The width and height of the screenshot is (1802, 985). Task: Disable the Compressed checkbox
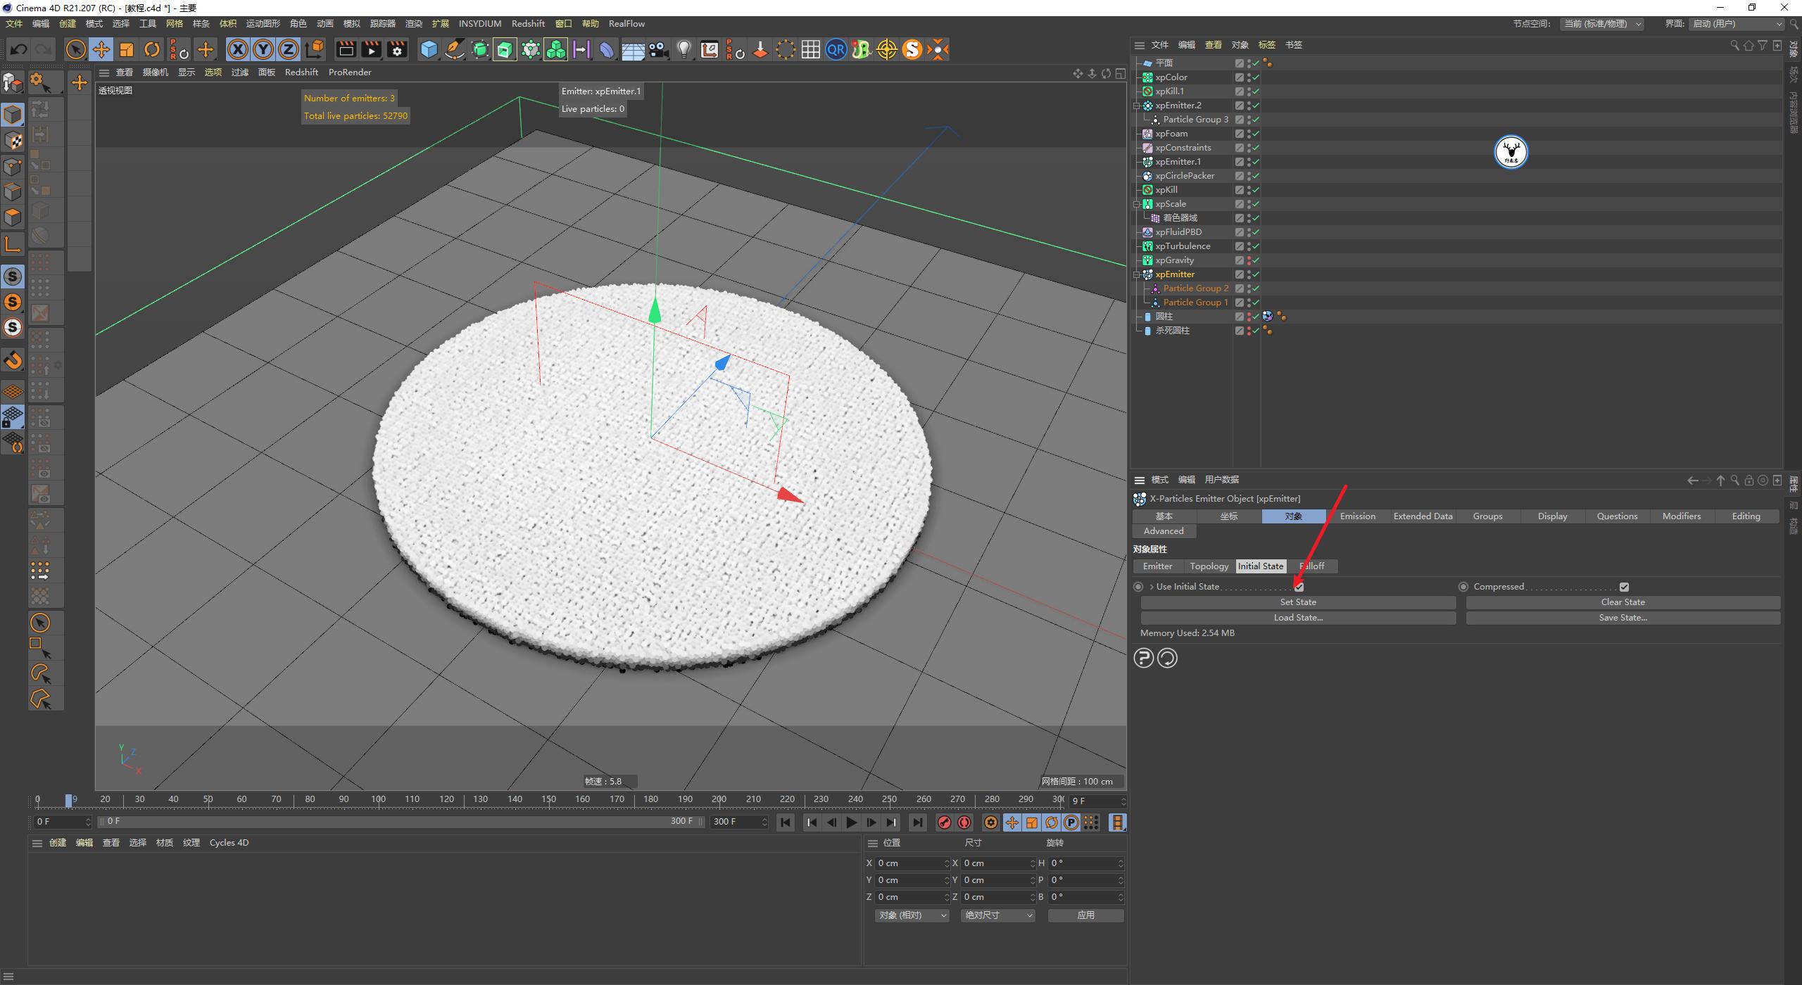(1624, 586)
